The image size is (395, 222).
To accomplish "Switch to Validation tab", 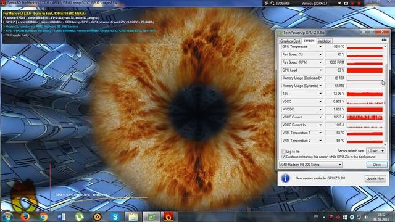I will point(325,41).
